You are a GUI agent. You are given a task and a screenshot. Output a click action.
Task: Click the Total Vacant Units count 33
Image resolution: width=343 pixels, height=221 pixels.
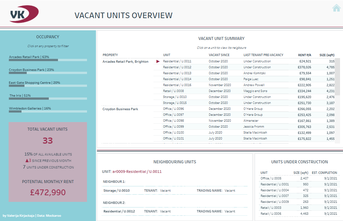click(47, 140)
